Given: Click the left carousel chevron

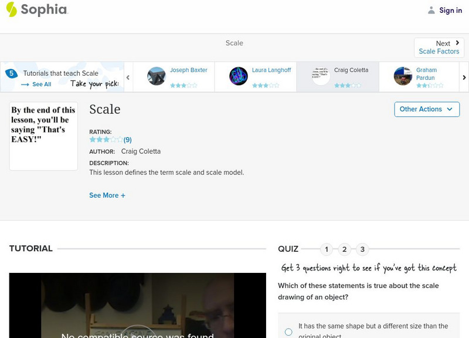Looking at the screenshot, I should click(x=127, y=76).
